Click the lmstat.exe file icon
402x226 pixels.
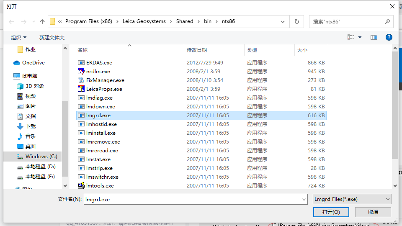coord(81,159)
